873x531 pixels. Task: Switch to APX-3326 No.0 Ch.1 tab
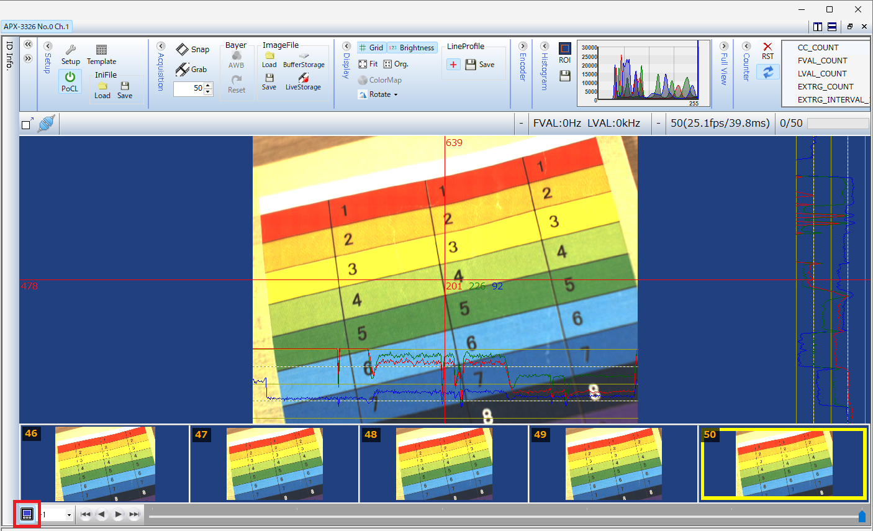[x=37, y=27]
